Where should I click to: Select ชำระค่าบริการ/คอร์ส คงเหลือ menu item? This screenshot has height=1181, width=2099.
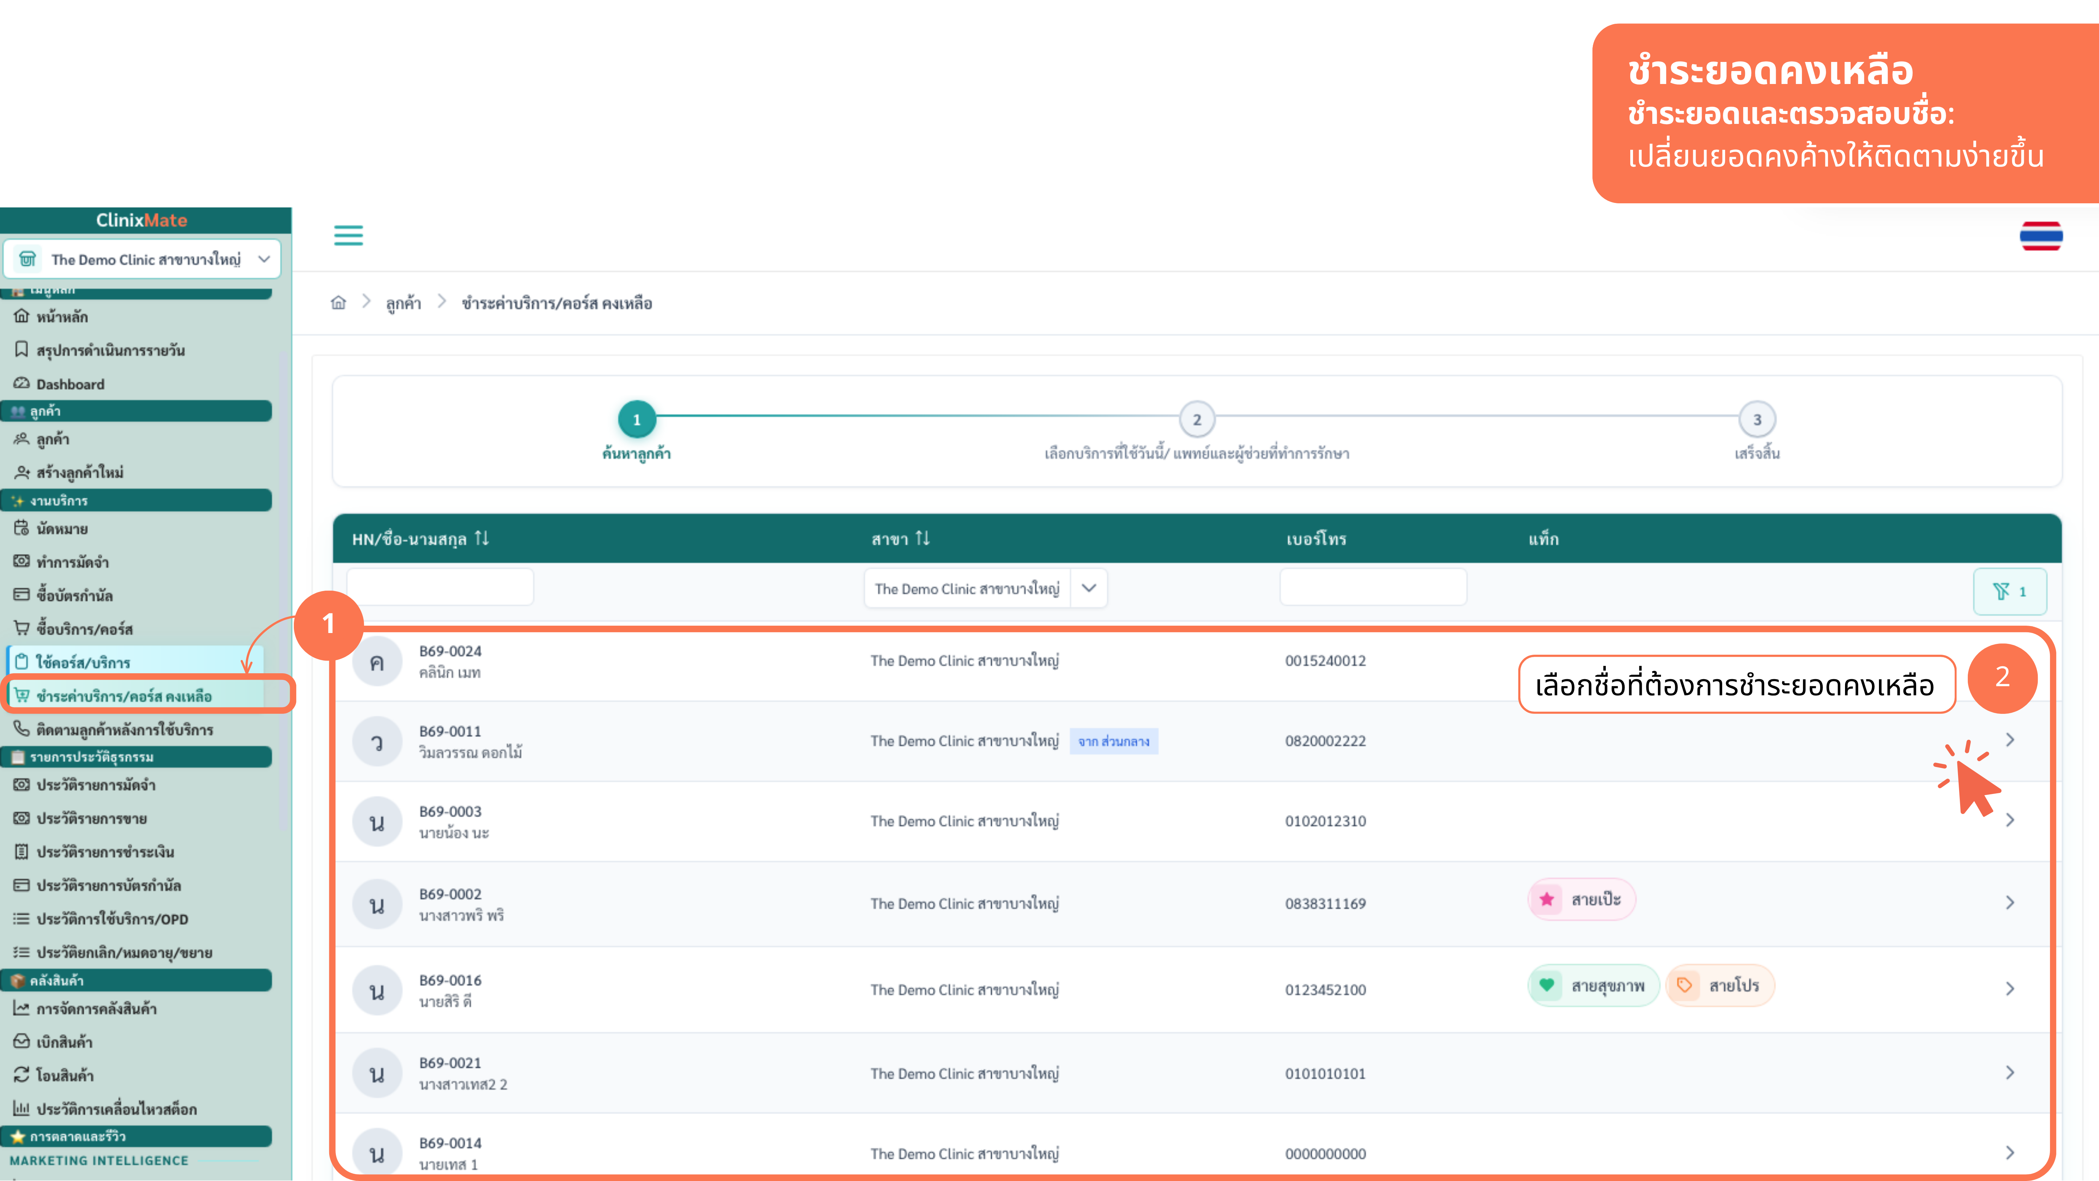point(124,696)
